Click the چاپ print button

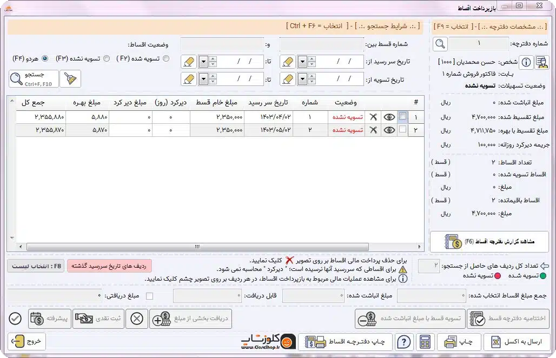coord(459,342)
